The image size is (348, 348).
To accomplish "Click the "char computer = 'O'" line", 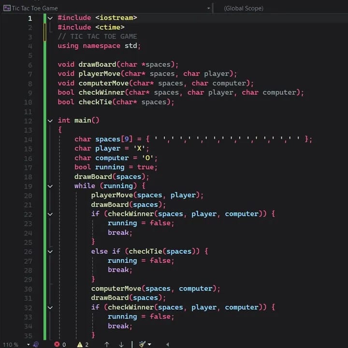I will 116,158.
